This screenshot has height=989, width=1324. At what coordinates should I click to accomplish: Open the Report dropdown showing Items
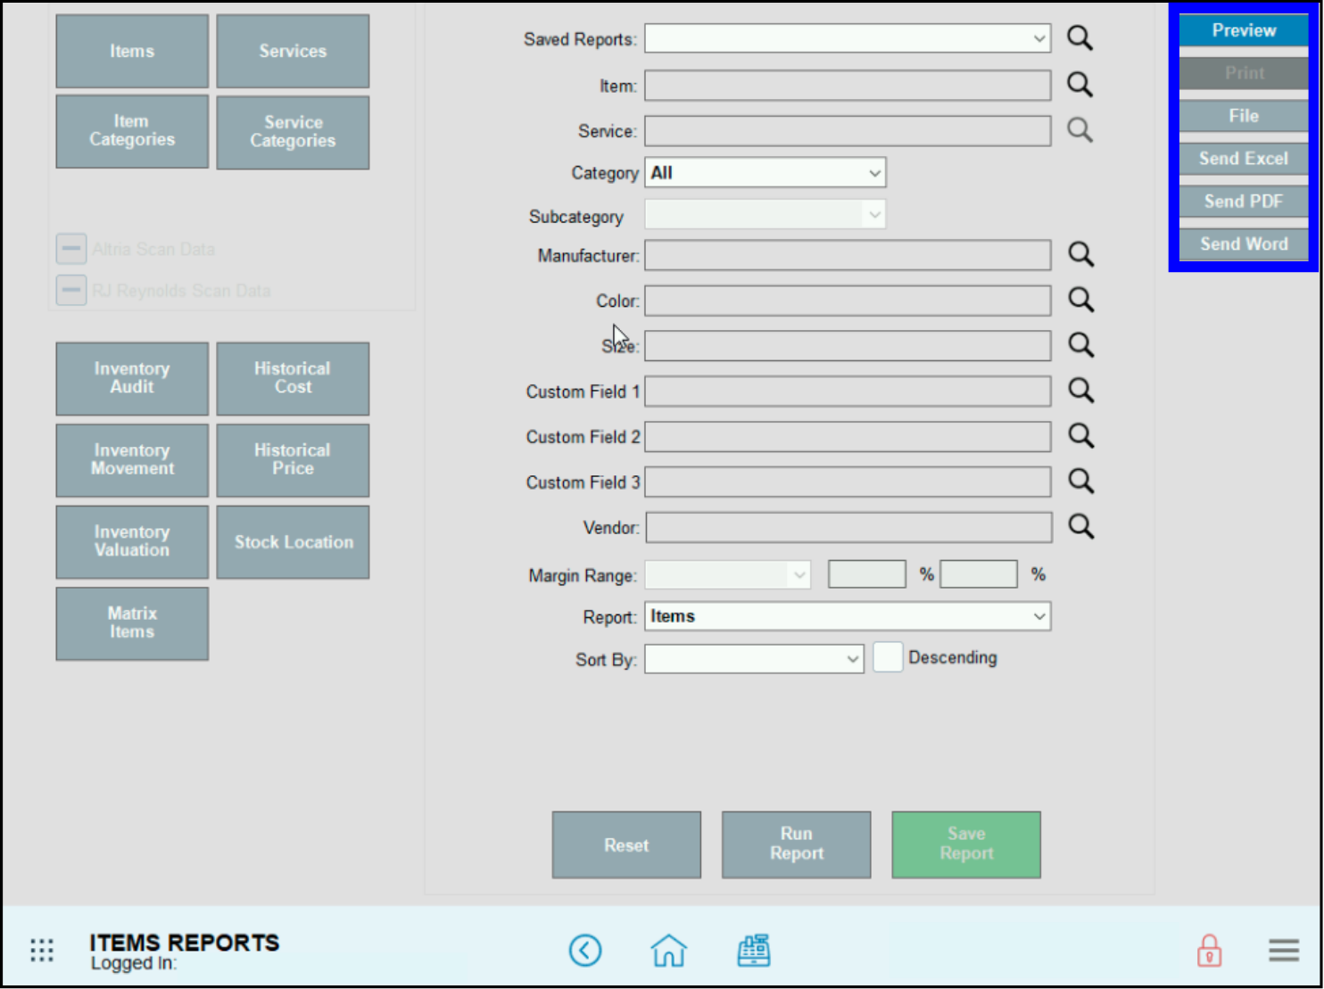coord(847,616)
